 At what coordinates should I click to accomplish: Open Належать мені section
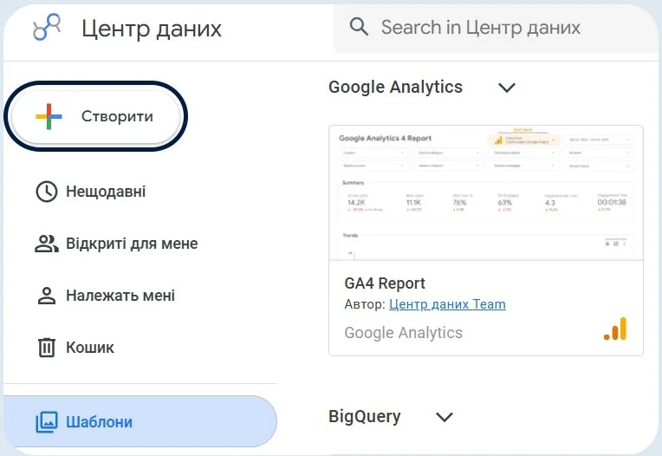pyautogui.click(x=120, y=296)
